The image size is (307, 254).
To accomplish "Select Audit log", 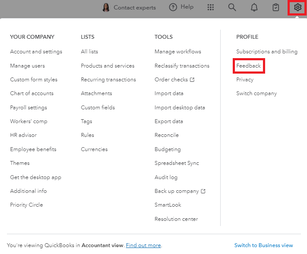I will point(166,177).
